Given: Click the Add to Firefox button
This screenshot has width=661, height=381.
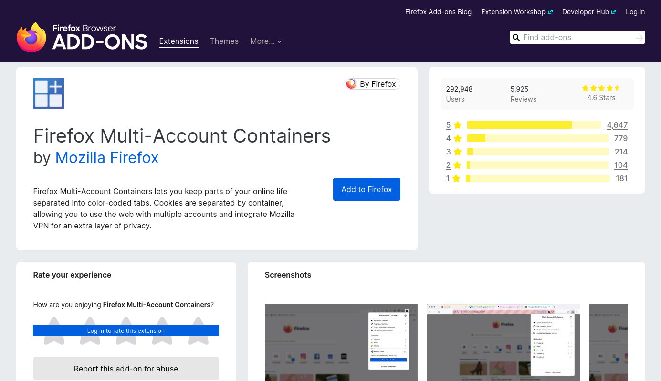Looking at the screenshot, I should (367, 189).
